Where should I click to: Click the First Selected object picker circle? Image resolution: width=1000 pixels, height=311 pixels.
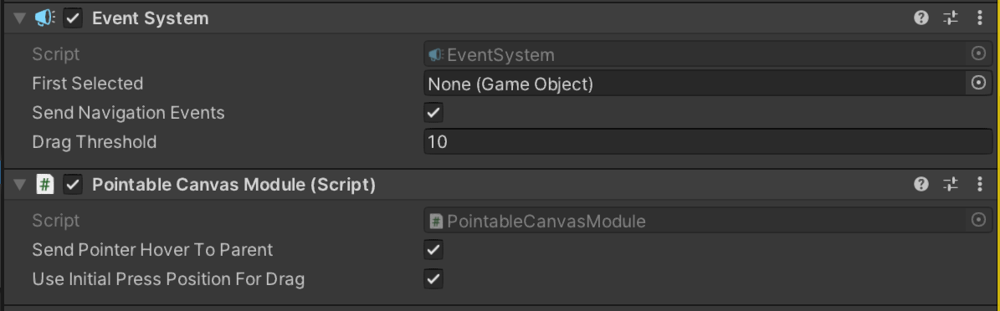[x=978, y=83]
